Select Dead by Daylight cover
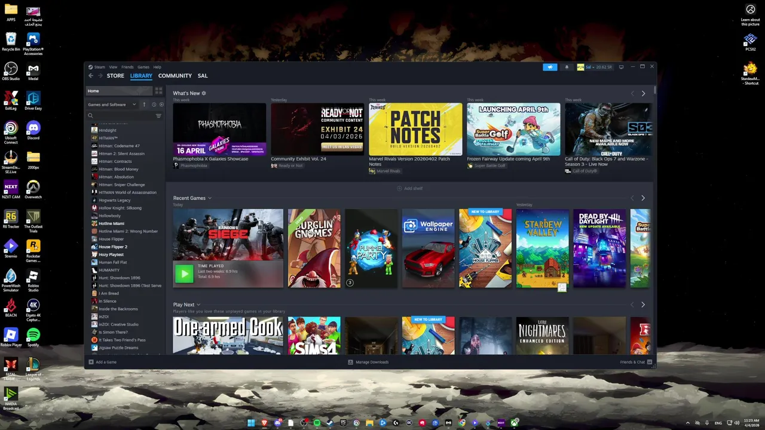765x430 pixels. pos(599,248)
